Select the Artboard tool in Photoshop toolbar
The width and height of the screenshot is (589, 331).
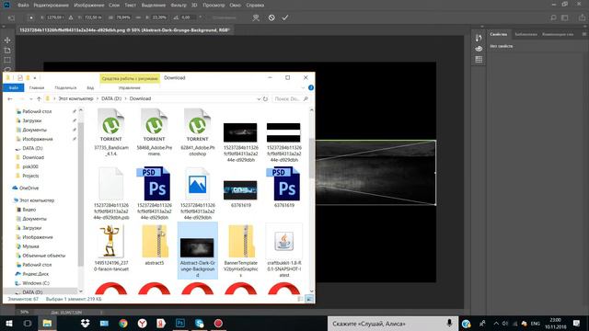click(7, 51)
